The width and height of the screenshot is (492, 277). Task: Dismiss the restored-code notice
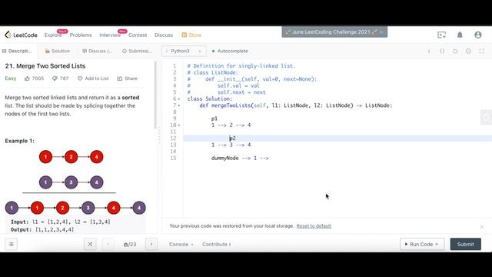tap(482, 226)
